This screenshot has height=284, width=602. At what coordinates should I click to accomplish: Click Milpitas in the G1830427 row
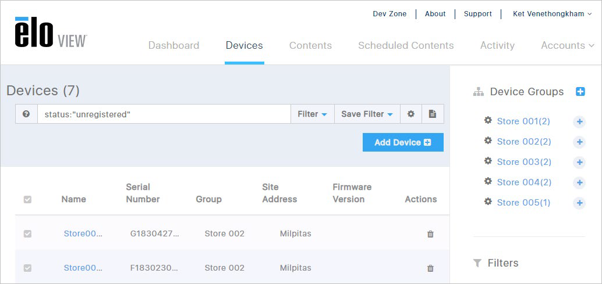click(295, 233)
